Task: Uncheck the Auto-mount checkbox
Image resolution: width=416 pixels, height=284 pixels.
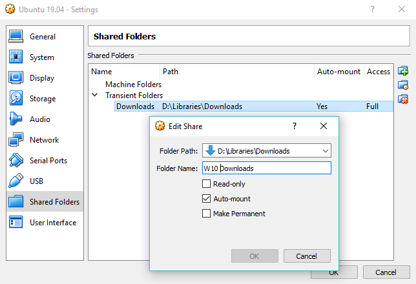Action: 206,198
